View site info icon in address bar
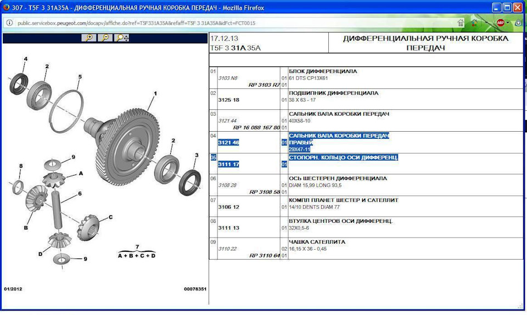 pos(9,23)
